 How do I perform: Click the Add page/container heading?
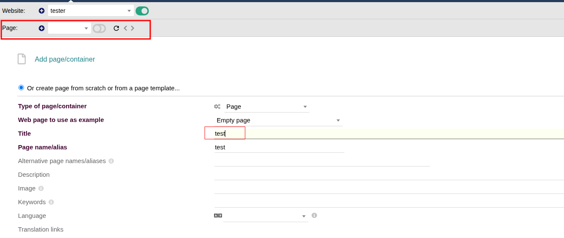[x=65, y=59]
